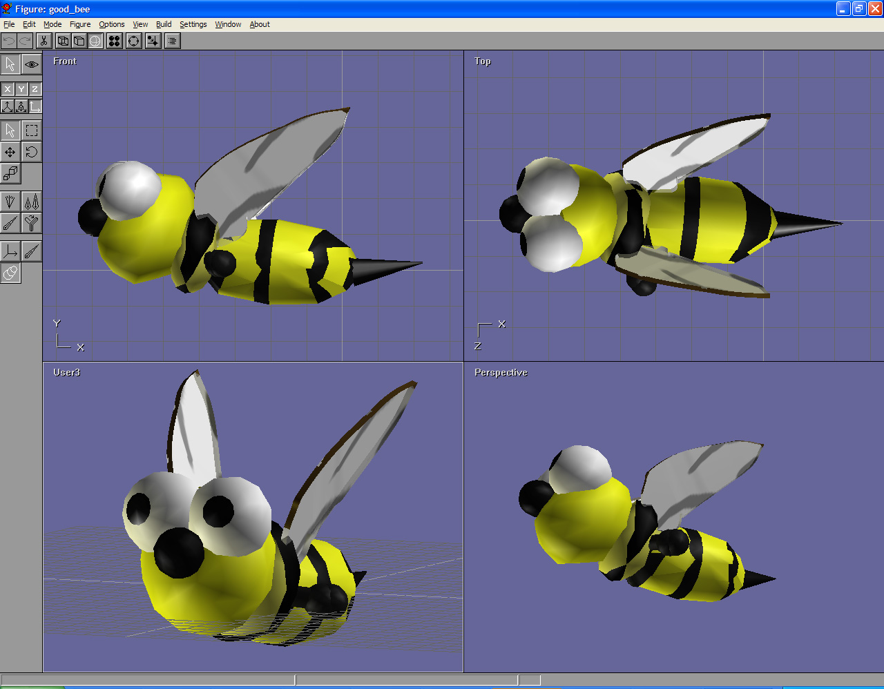This screenshot has width=884, height=689.
Task: Open the Build menu
Action: [164, 24]
